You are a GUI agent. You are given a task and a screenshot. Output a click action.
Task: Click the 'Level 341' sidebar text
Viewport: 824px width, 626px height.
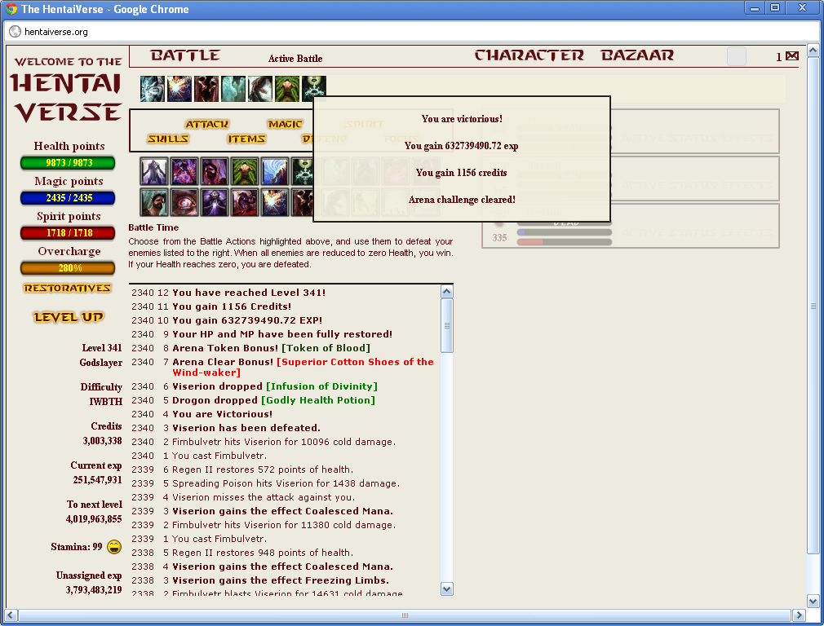(102, 348)
